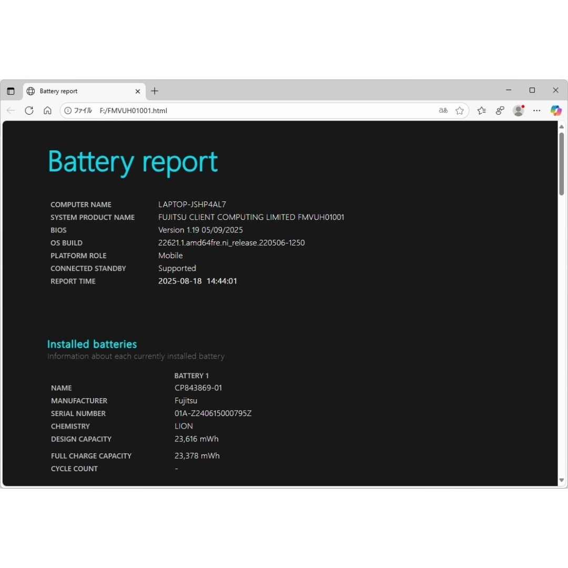Click the manufacturer value Fujitsu
Viewport: 568px width, 568px height.
(x=186, y=401)
